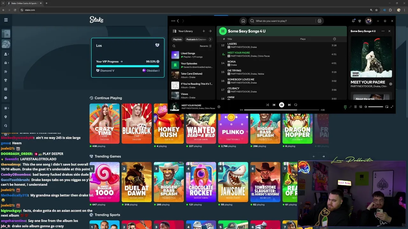Collapse Your Library in Spotify
Image resolution: width=408 pixels, height=229 pixels.
(x=183, y=31)
